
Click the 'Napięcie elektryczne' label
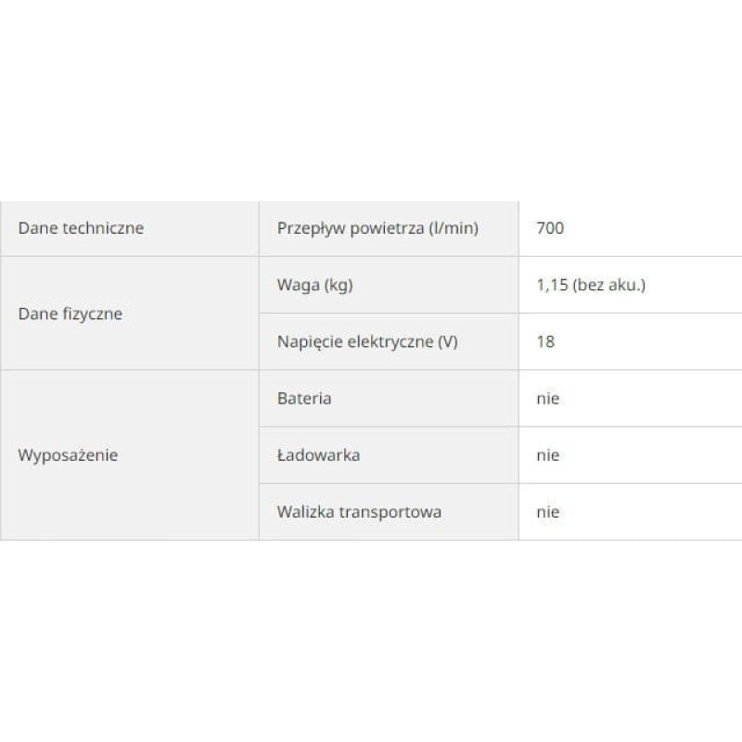click(x=356, y=341)
